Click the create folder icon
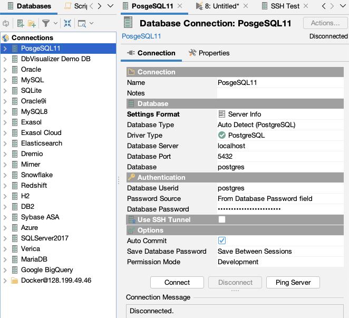Viewport: 349px width, 318px height. point(32,24)
